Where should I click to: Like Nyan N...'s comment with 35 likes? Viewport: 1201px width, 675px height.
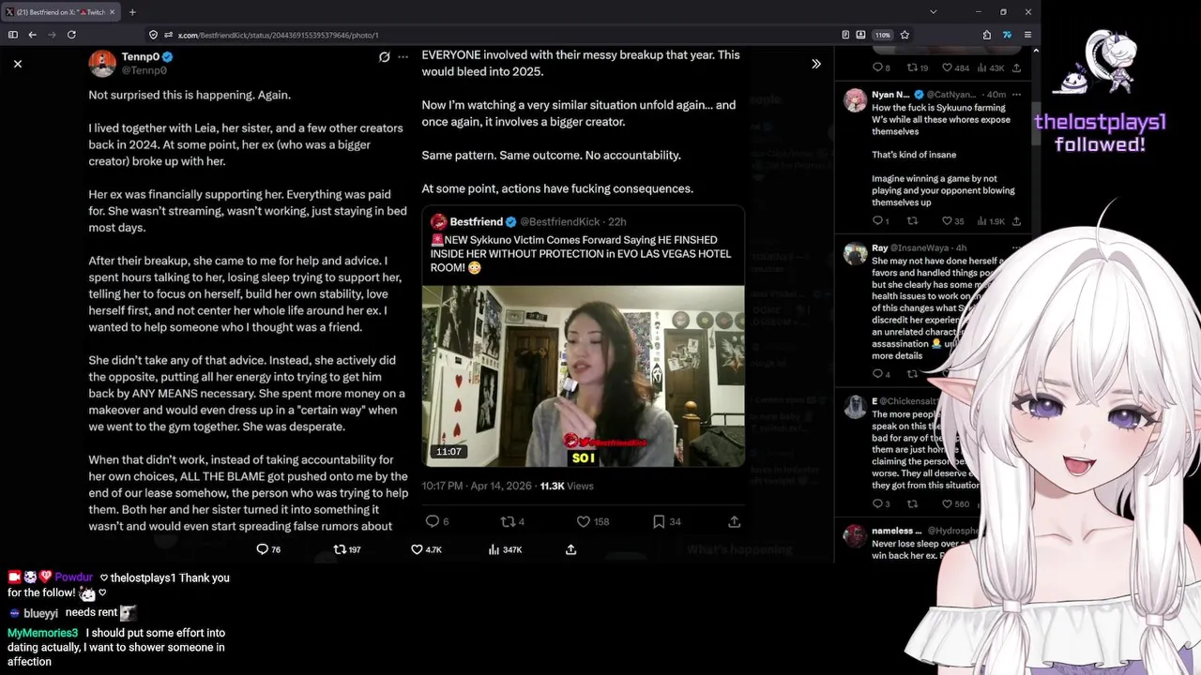coord(952,221)
